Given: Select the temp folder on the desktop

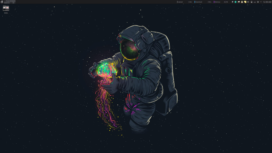Looking at the screenshot, I should tap(6, 9).
